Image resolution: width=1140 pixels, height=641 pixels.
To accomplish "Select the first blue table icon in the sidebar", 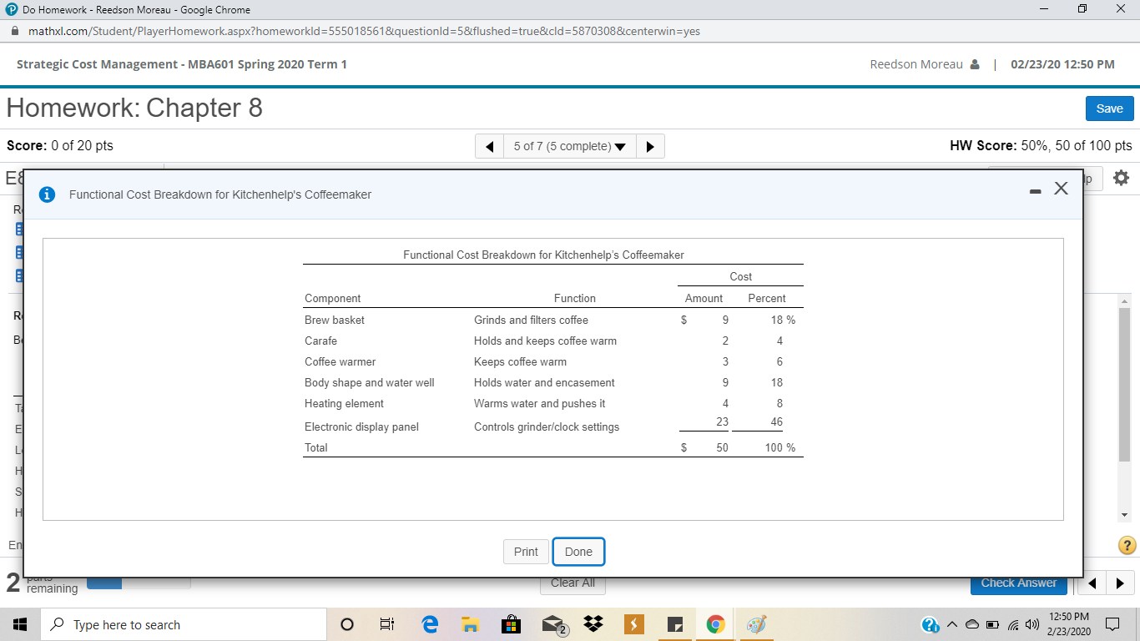I will click(18, 228).
